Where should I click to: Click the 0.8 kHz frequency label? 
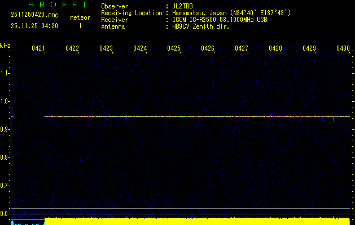[5, 157]
